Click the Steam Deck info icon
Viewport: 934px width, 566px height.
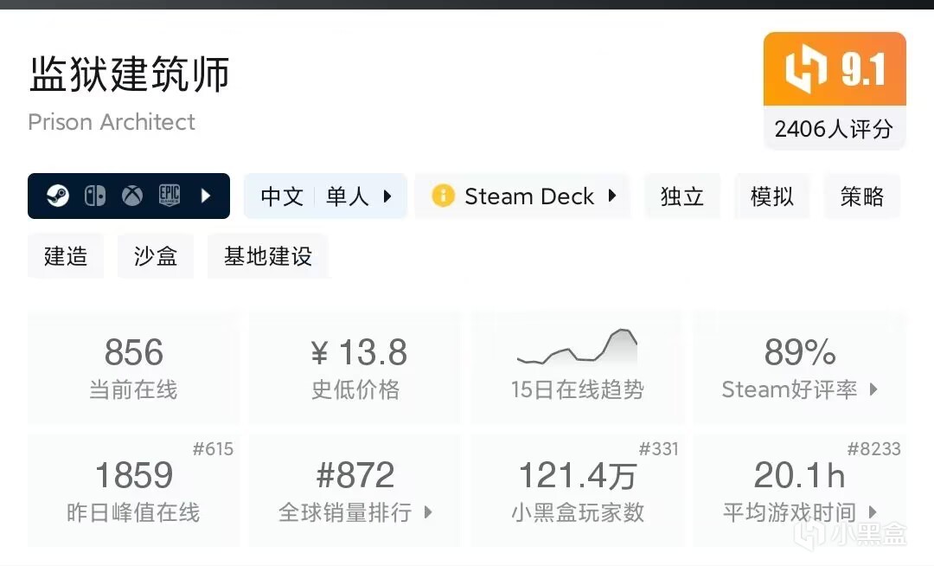(443, 196)
